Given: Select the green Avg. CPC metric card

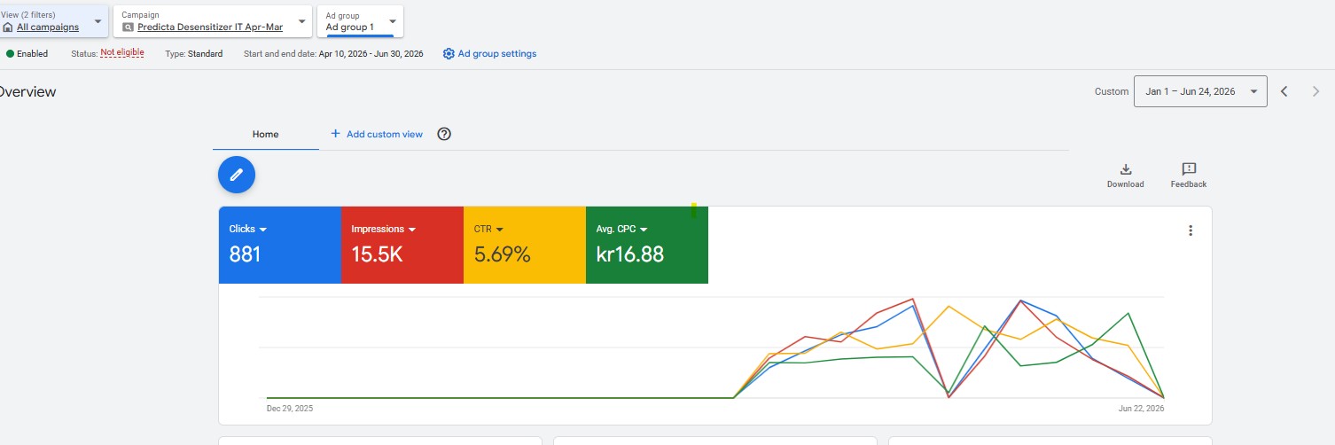Looking at the screenshot, I should [x=647, y=245].
